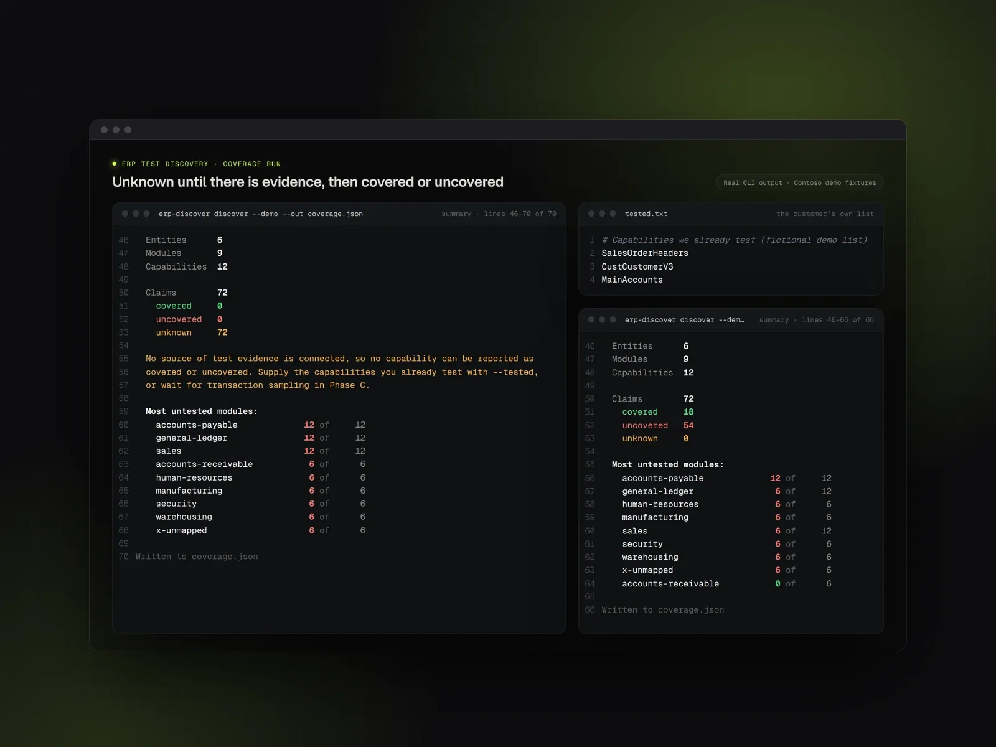Click the "covered 18" claims row

point(658,412)
